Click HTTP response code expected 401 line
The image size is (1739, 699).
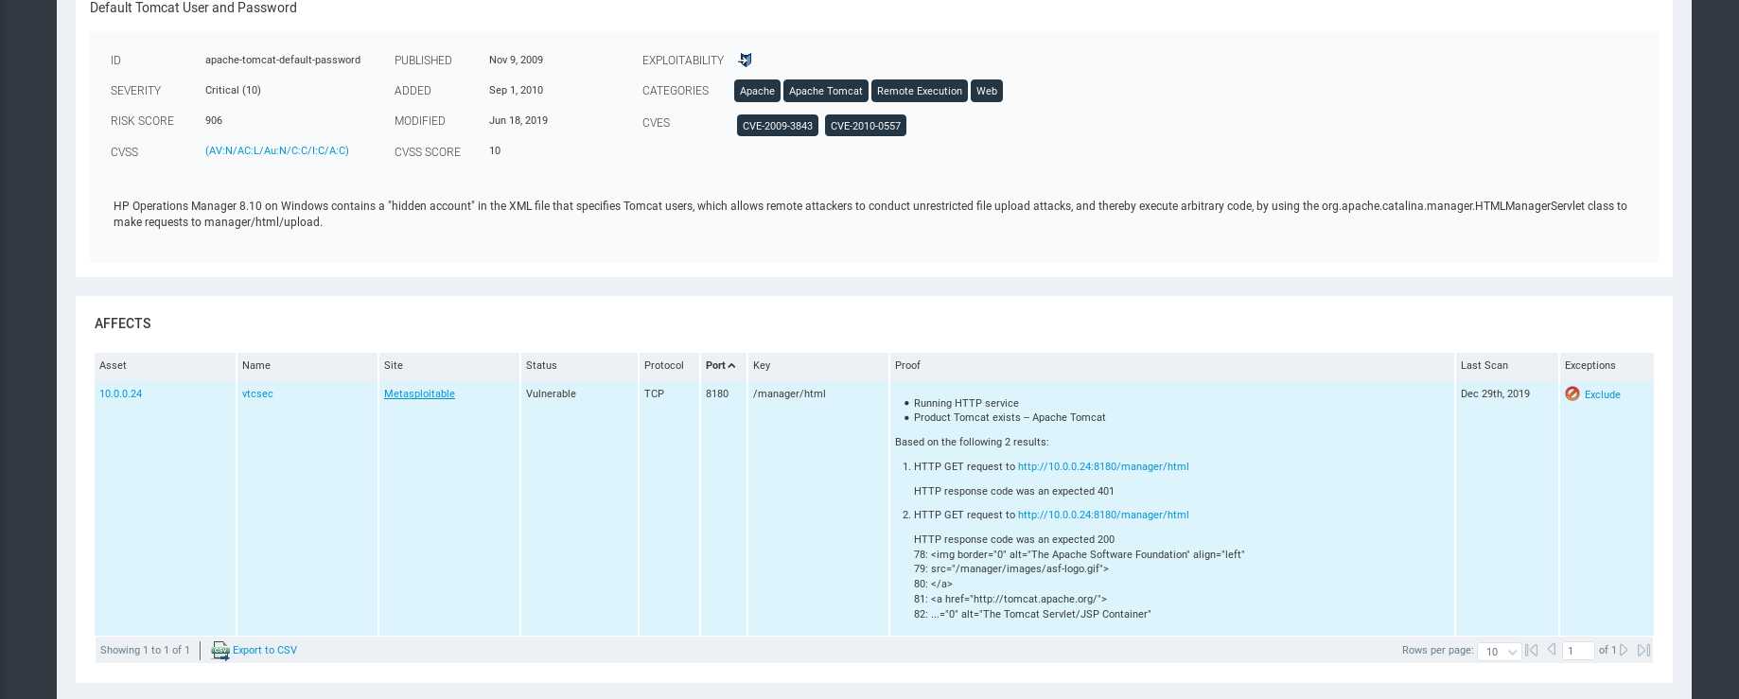pyautogui.click(x=1014, y=491)
